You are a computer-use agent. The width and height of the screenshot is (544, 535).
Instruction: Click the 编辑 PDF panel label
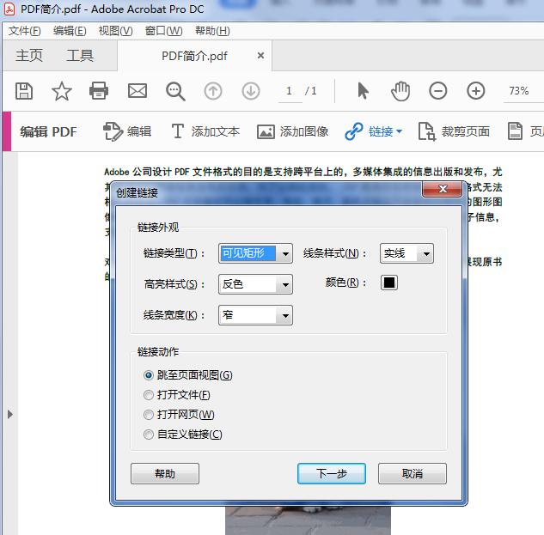coord(48,131)
